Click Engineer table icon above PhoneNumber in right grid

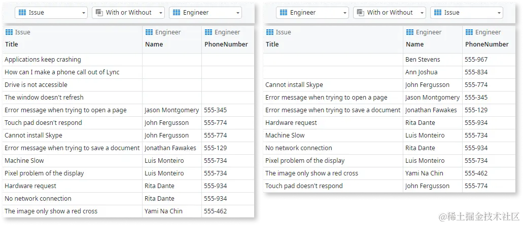point(469,32)
